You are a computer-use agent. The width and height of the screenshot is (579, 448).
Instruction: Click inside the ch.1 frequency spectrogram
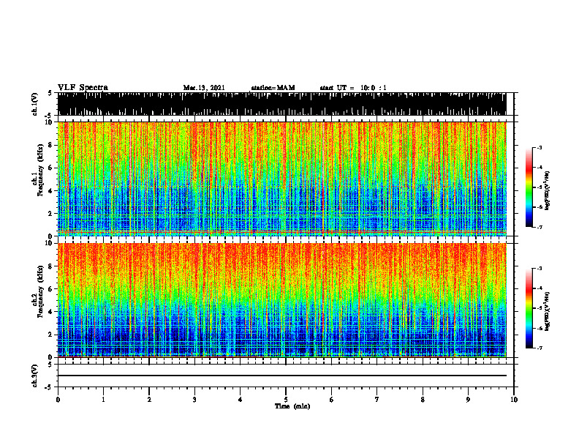281,179
